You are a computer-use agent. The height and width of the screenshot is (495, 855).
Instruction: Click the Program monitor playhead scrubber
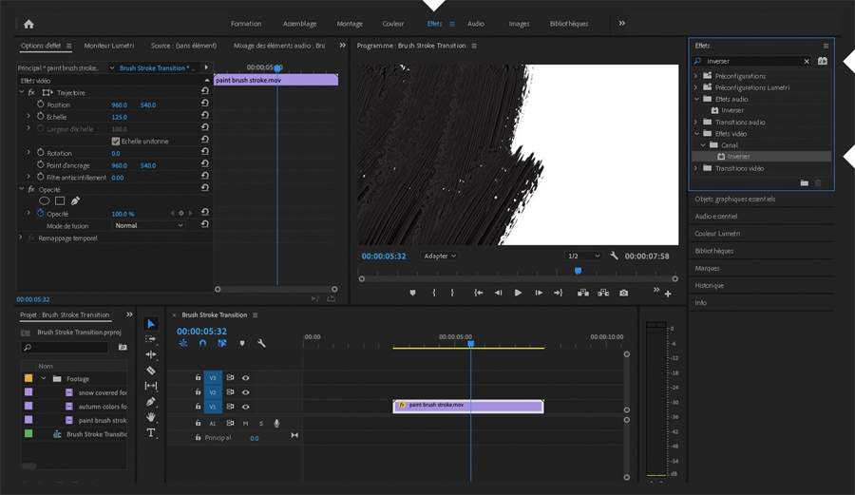578,271
